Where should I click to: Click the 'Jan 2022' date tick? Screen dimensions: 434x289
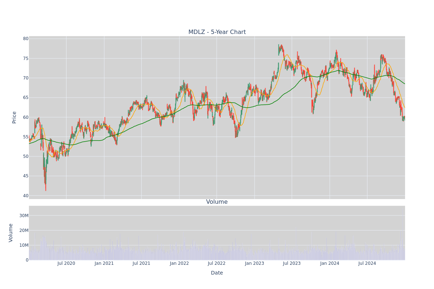point(179,263)
